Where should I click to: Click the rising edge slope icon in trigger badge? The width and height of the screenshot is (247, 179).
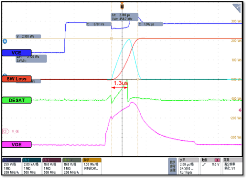(x=204, y=165)
